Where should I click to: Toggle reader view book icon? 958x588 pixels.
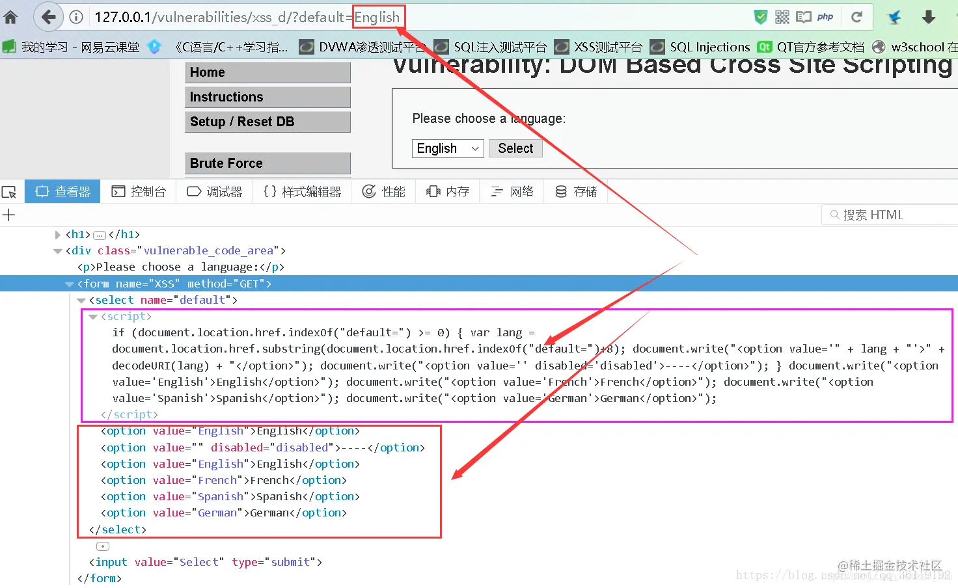pyautogui.click(x=804, y=18)
